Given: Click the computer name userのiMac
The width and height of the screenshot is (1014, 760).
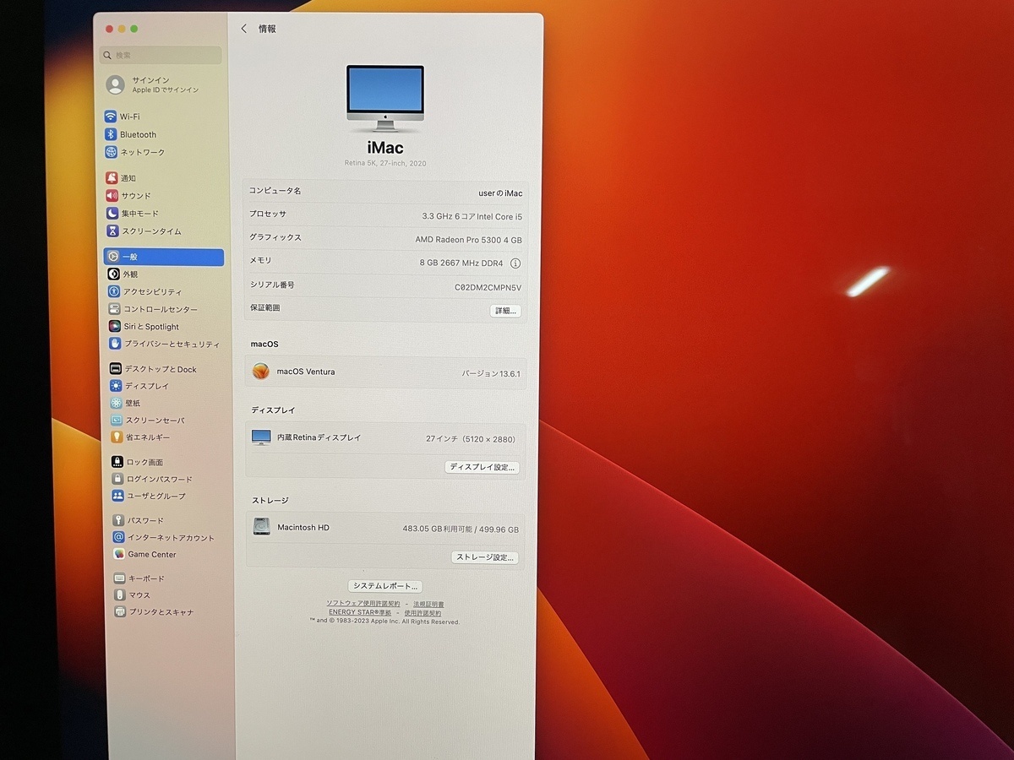Looking at the screenshot, I should pos(500,193).
